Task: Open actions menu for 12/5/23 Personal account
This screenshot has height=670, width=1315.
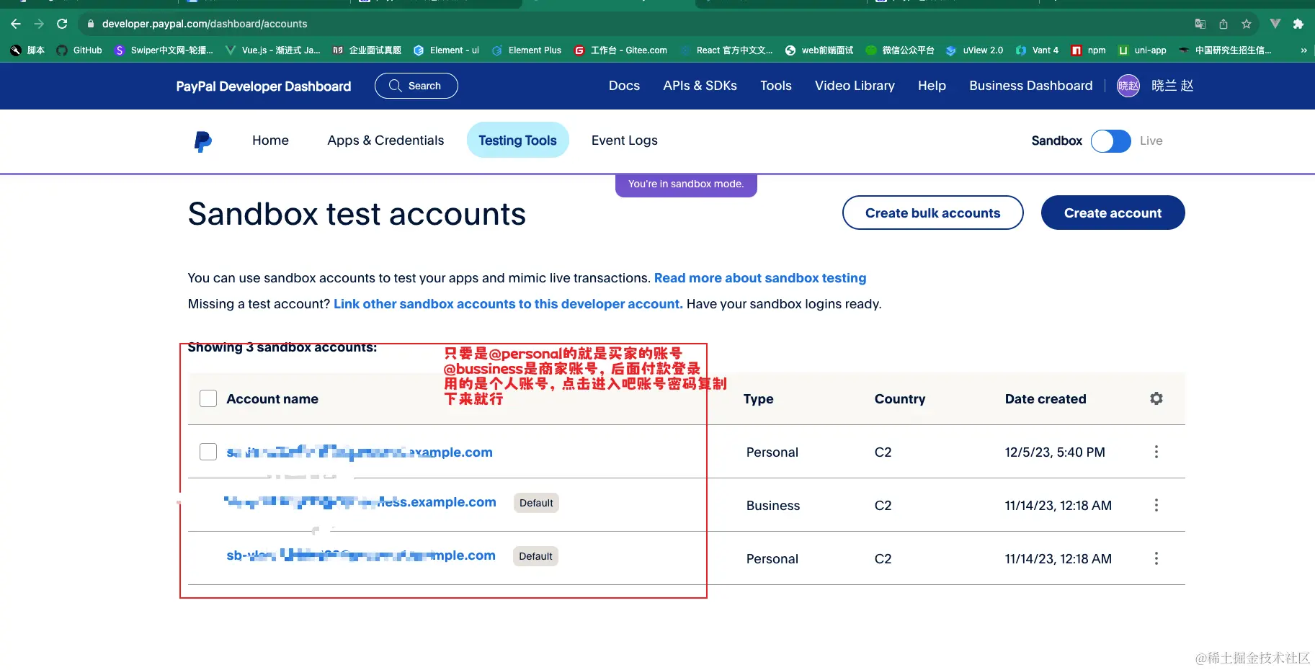Action: 1156,452
